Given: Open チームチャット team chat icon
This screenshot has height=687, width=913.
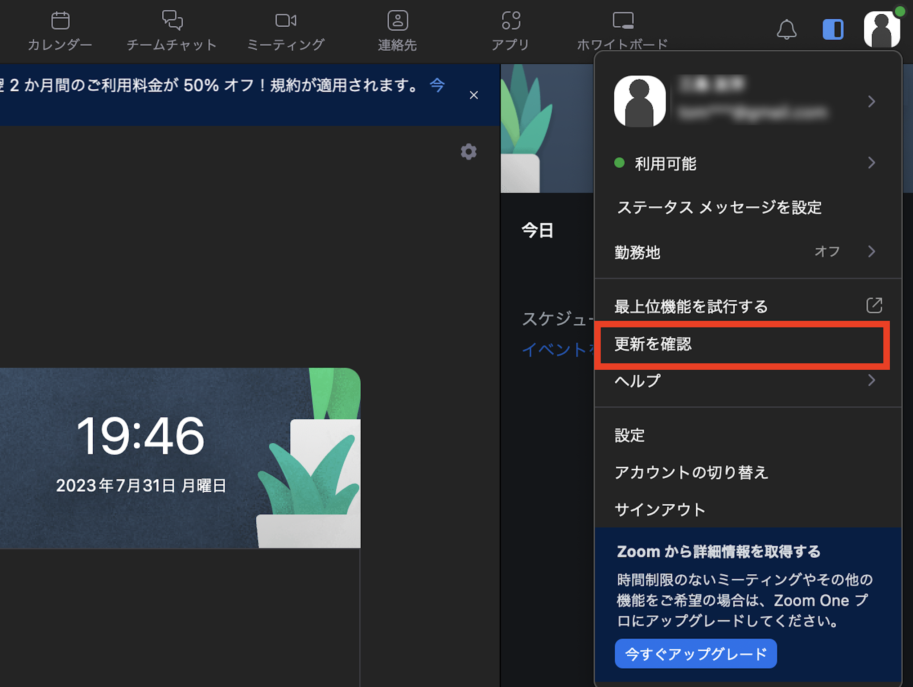Looking at the screenshot, I should (x=172, y=21).
